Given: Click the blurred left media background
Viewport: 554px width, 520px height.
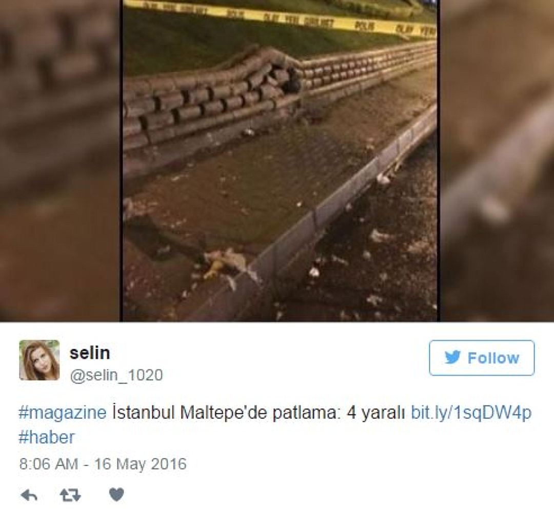Looking at the screenshot, I should click(x=60, y=161).
